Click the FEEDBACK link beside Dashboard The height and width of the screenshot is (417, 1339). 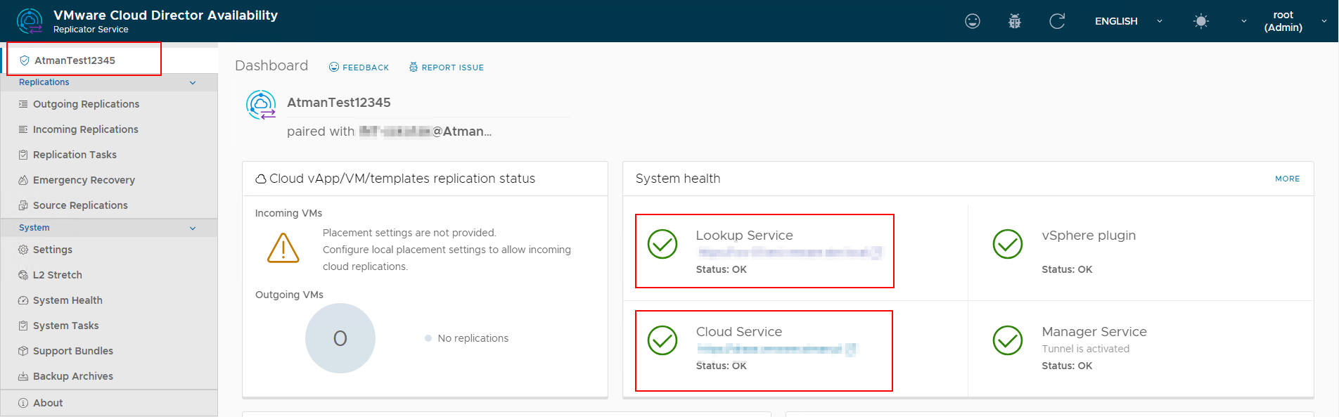click(359, 68)
